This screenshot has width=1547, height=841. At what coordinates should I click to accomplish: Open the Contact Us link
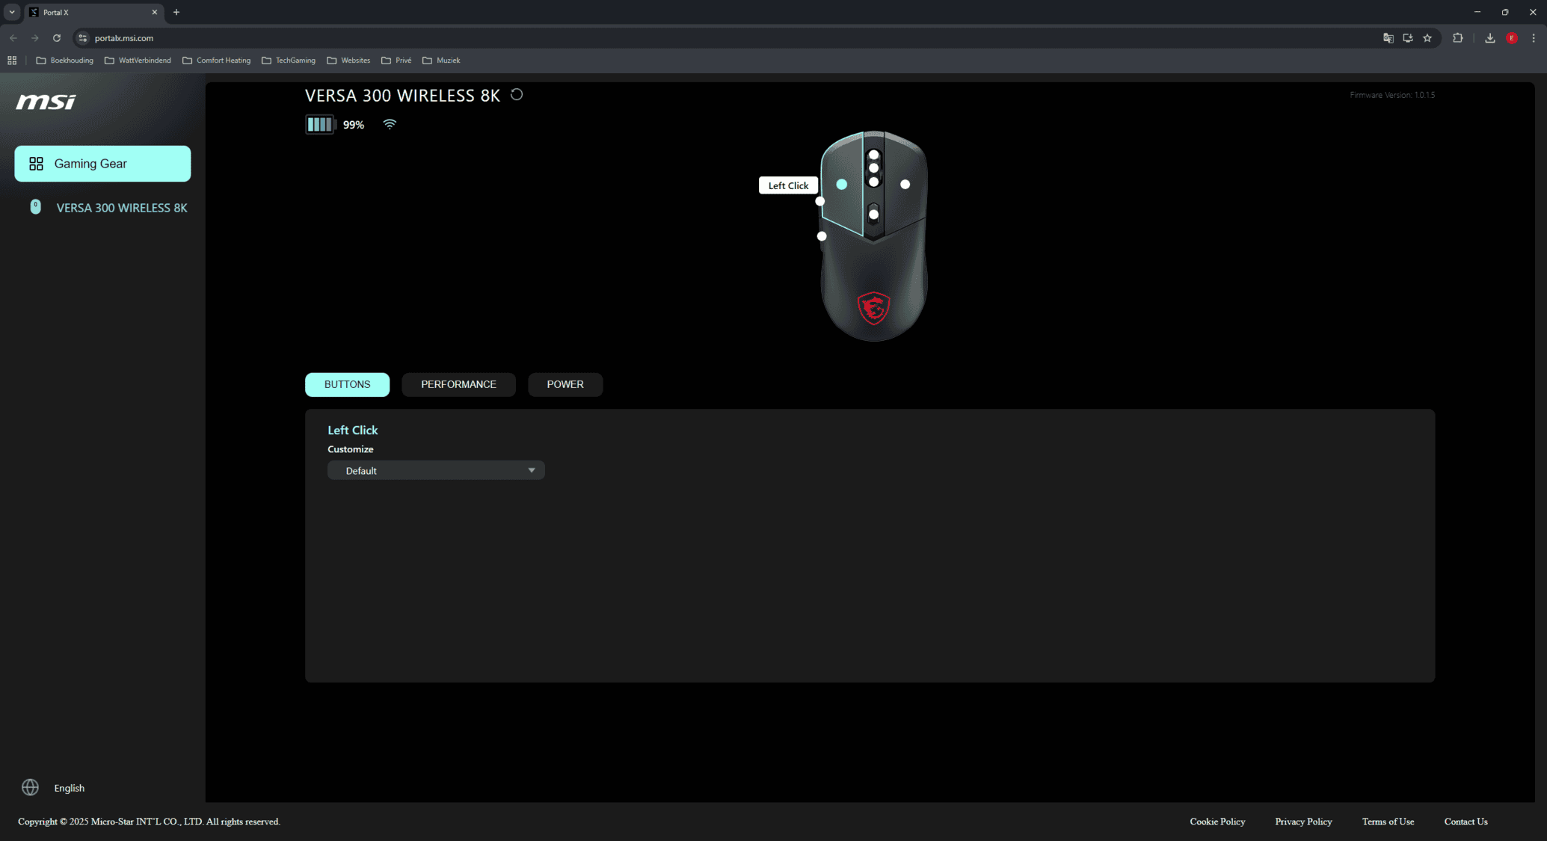[1466, 822]
